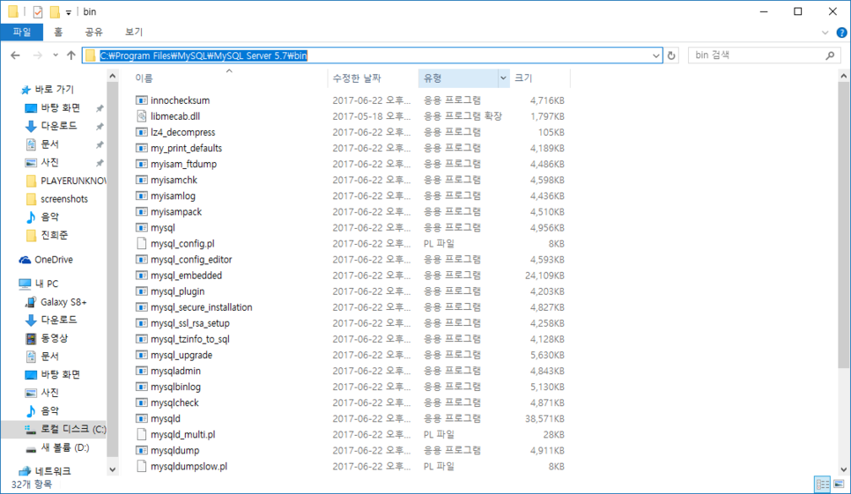Open pinned 바탕 화면 under quick access
This screenshot has height=494, width=851.
click(60, 108)
